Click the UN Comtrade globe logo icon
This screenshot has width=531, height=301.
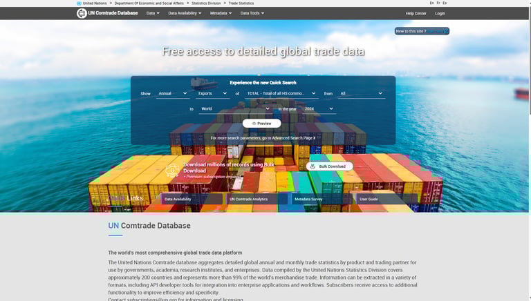82,13
